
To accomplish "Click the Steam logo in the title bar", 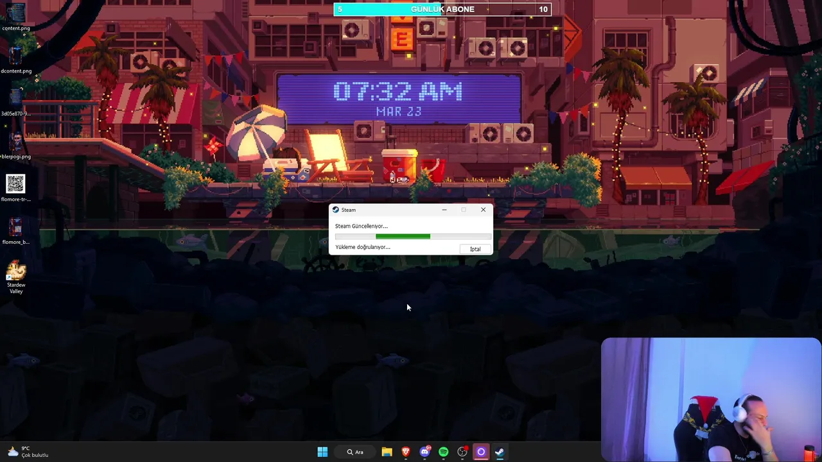I will pos(335,210).
